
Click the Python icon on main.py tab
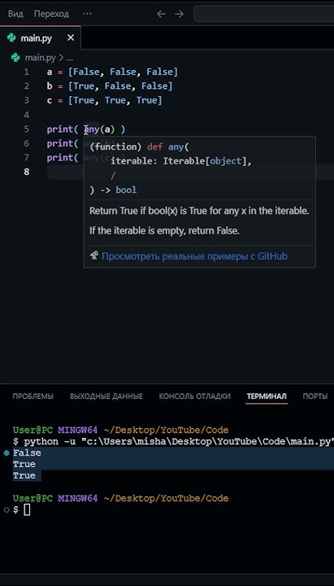coord(11,38)
